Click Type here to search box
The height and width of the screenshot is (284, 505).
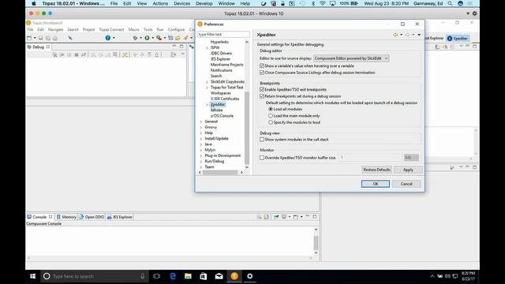tap(94, 276)
